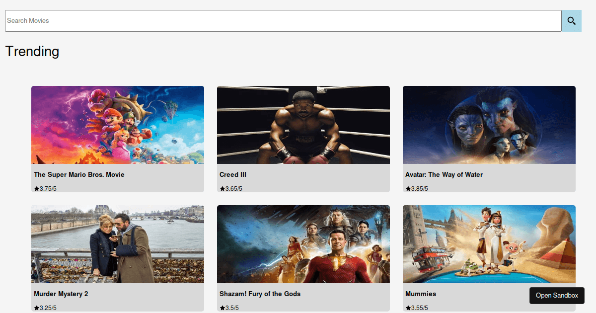Select the Mummies movie poster
The width and height of the screenshot is (596, 313).
(489, 244)
